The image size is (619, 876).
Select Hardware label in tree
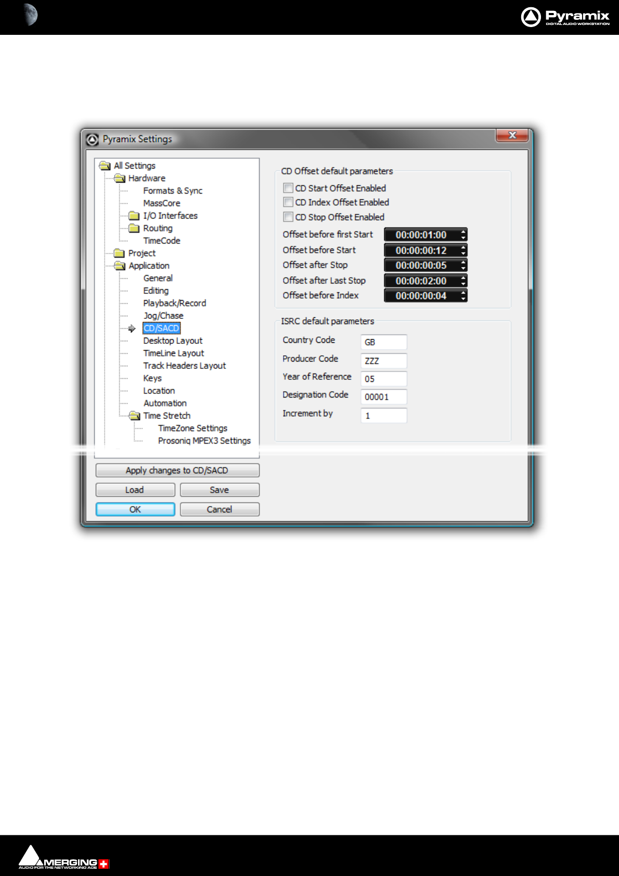coord(147,178)
